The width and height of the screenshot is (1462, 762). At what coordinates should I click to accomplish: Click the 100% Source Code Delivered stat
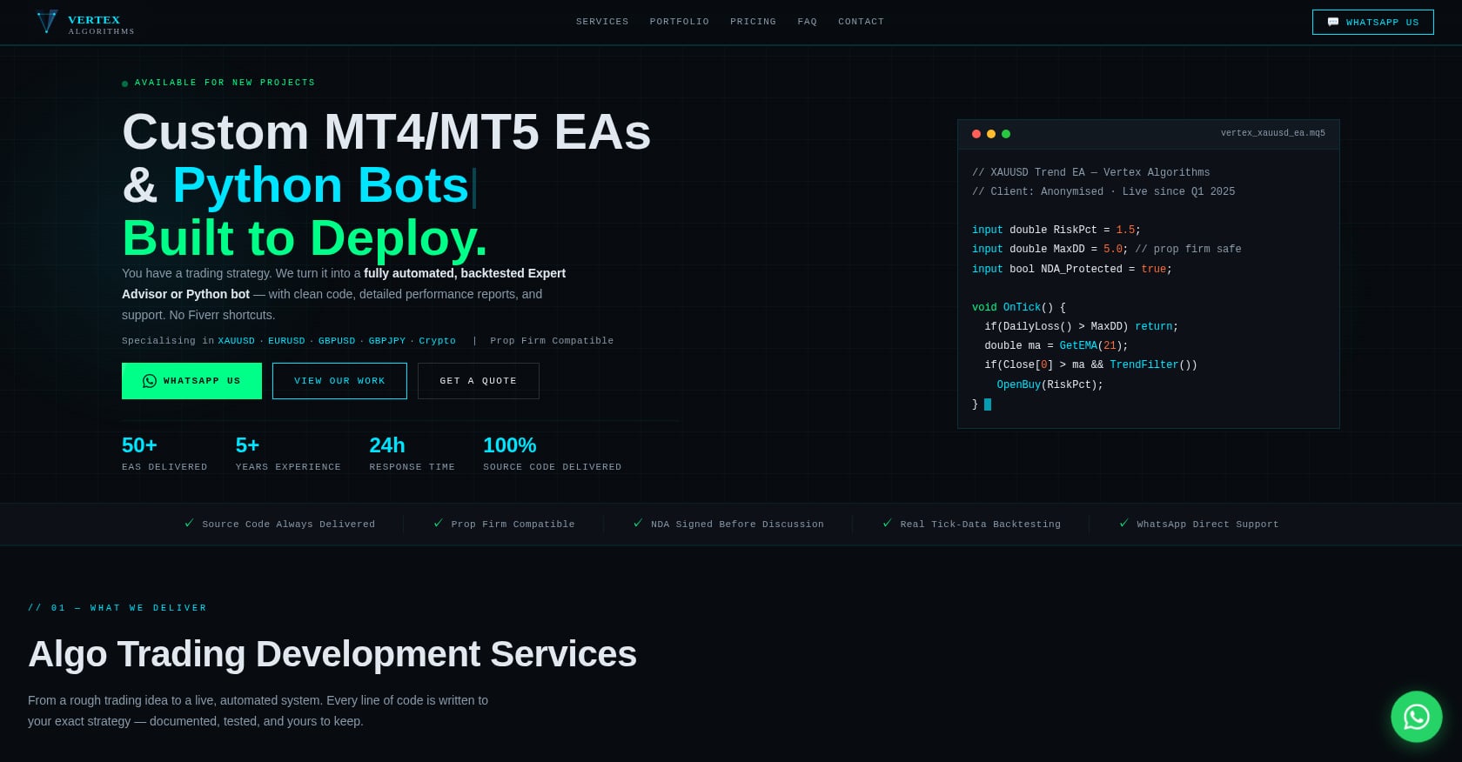point(553,453)
